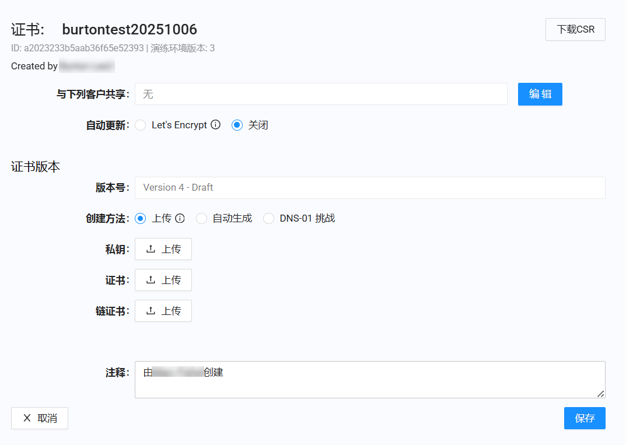Open the info tooltip next to Let's Encrypt

click(x=215, y=125)
